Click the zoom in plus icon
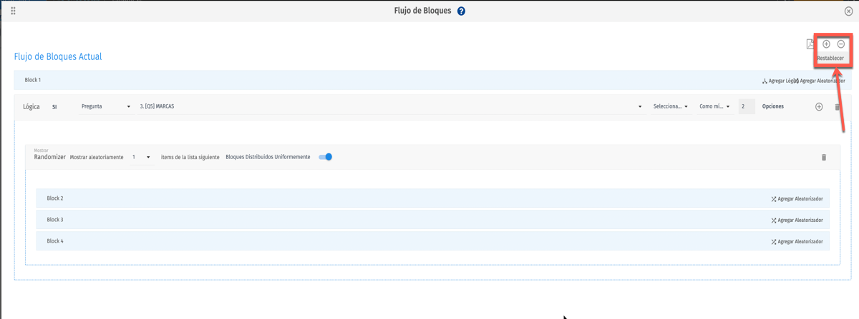This screenshot has height=319, width=859. click(826, 44)
